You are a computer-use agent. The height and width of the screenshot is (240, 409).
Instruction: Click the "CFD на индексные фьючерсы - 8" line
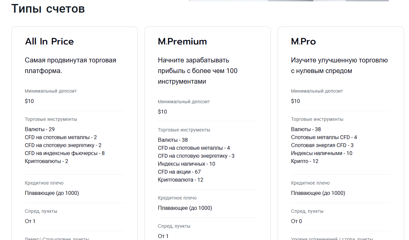pos(65,153)
